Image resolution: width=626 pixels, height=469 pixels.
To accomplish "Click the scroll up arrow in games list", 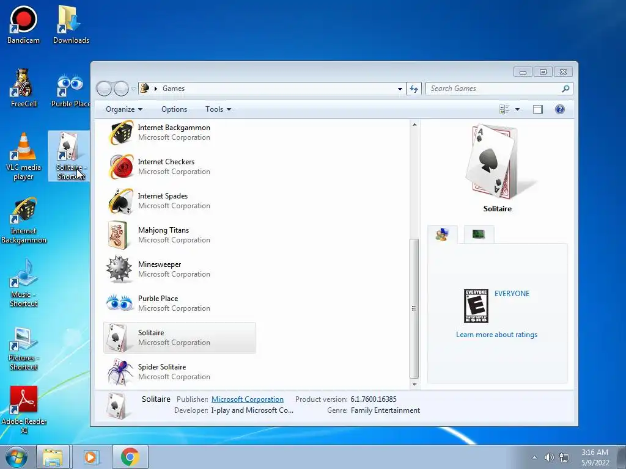I will coord(414,125).
